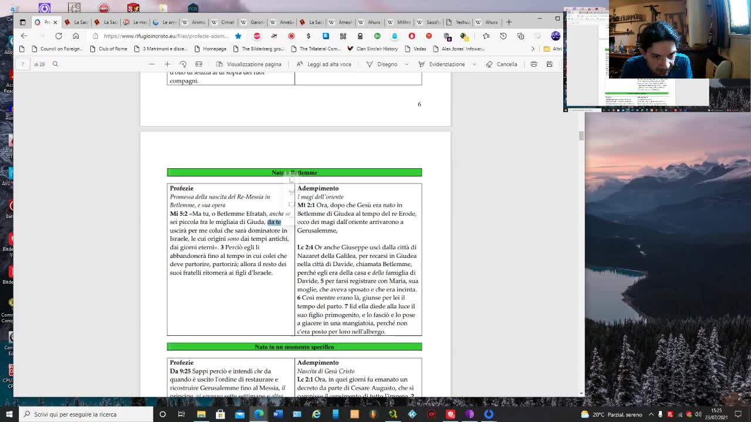Viewport: 751px width, 422px height.
Task: Click the Windows search box
Action: pyautogui.click(x=86, y=414)
